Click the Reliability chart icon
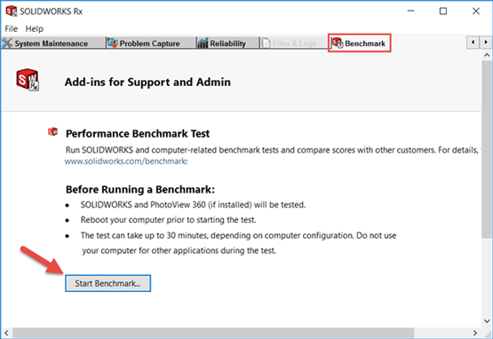 pyautogui.click(x=203, y=43)
